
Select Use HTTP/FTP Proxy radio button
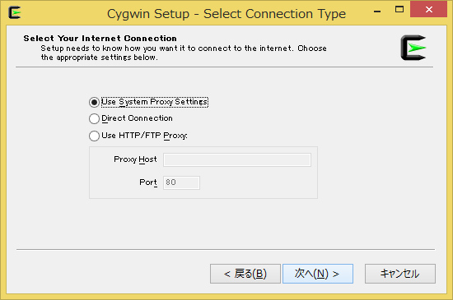94,136
